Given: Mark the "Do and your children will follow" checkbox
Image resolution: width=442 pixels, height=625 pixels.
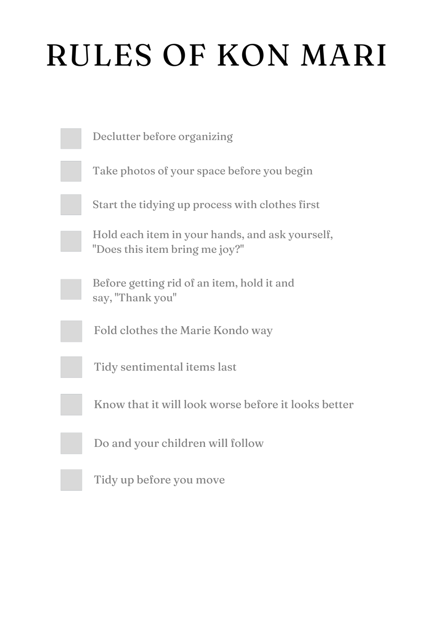Looking at the screenshot, I should tap(71, 443).
